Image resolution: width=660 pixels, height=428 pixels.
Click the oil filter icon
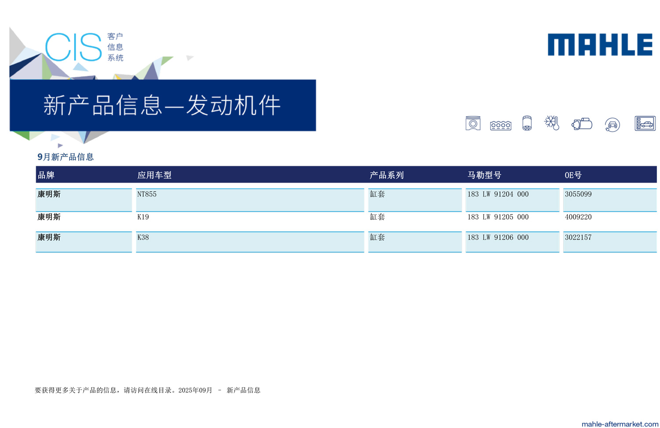coord(527,124)
